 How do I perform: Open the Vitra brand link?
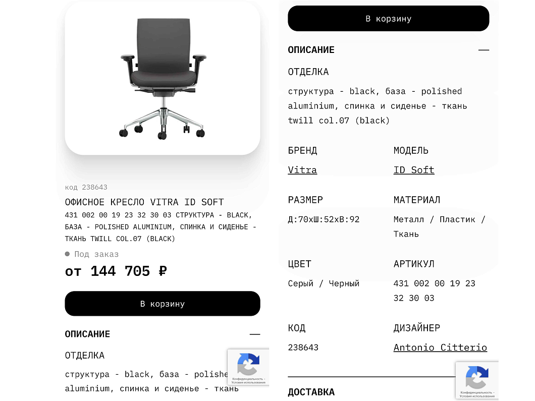pyautogui.click(x=302, y=170)
